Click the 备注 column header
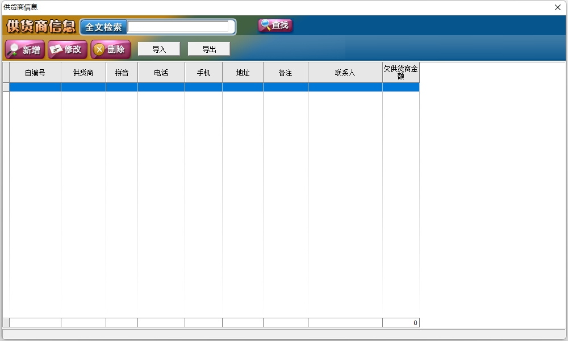Viewport: 568px width, 341px height. pos(285,73)
